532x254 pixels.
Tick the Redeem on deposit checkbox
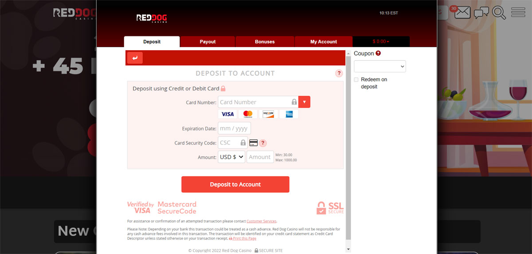coord(356,79)
